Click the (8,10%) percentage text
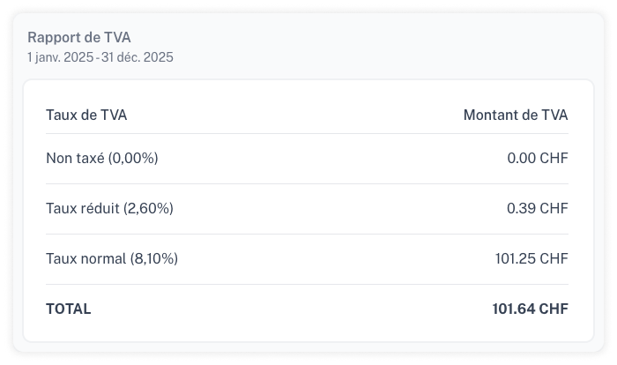The width and height of the screenshot is (617, 365). pos(154,258)
